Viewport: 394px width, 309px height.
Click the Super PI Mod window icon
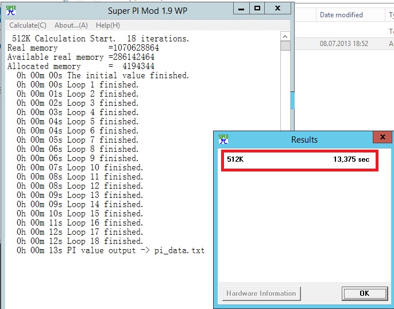pyautogui.click(x=11, y=10)
